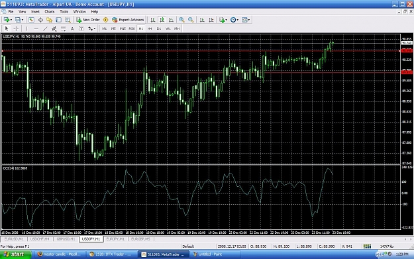The height and width of the screenshot is (259, 414).
Task: Select the text tool marked A
Action: 72,28
